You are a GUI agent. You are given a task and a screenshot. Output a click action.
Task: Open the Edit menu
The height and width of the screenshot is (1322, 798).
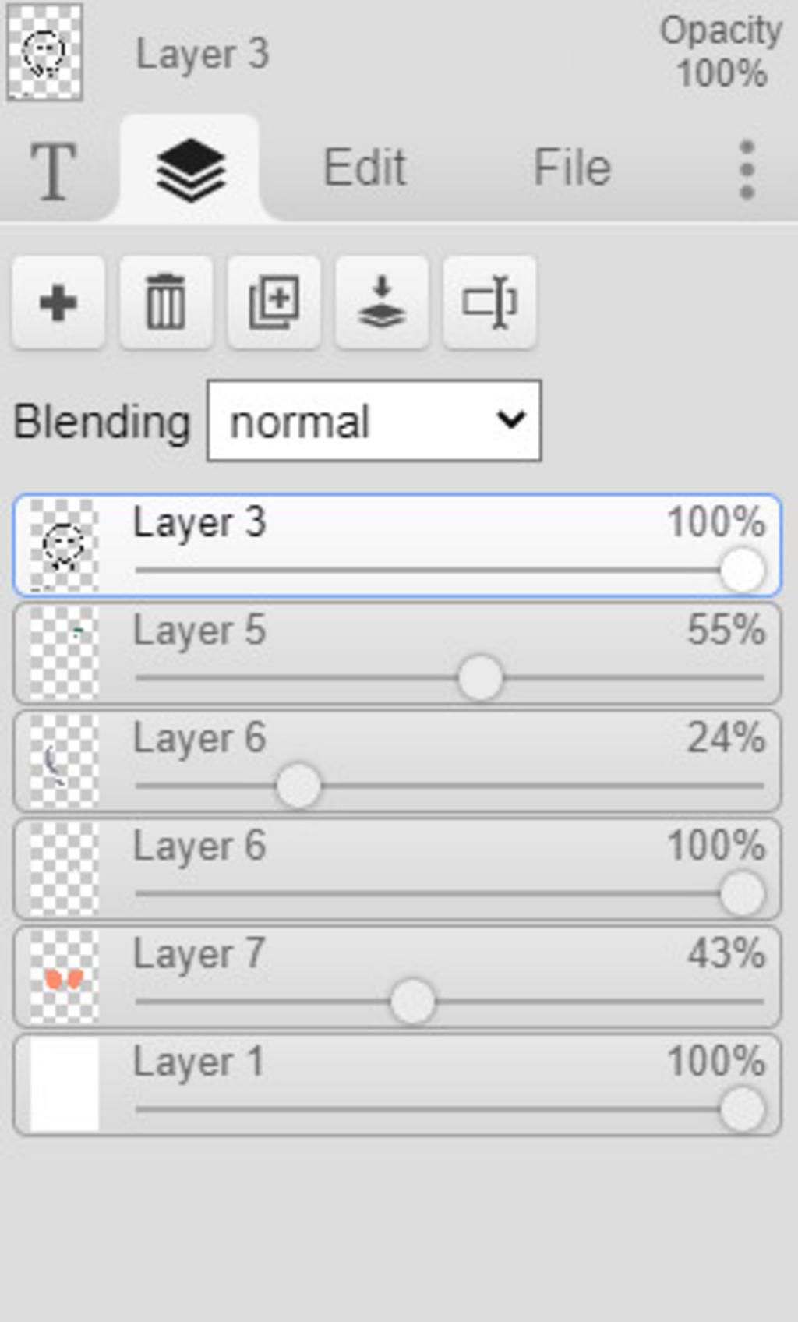[x=365, y=168]
